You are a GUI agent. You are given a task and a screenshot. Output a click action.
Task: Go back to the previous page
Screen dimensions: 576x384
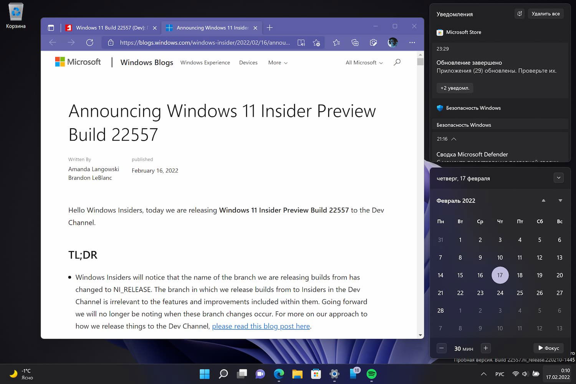click(x=53, y=43)
